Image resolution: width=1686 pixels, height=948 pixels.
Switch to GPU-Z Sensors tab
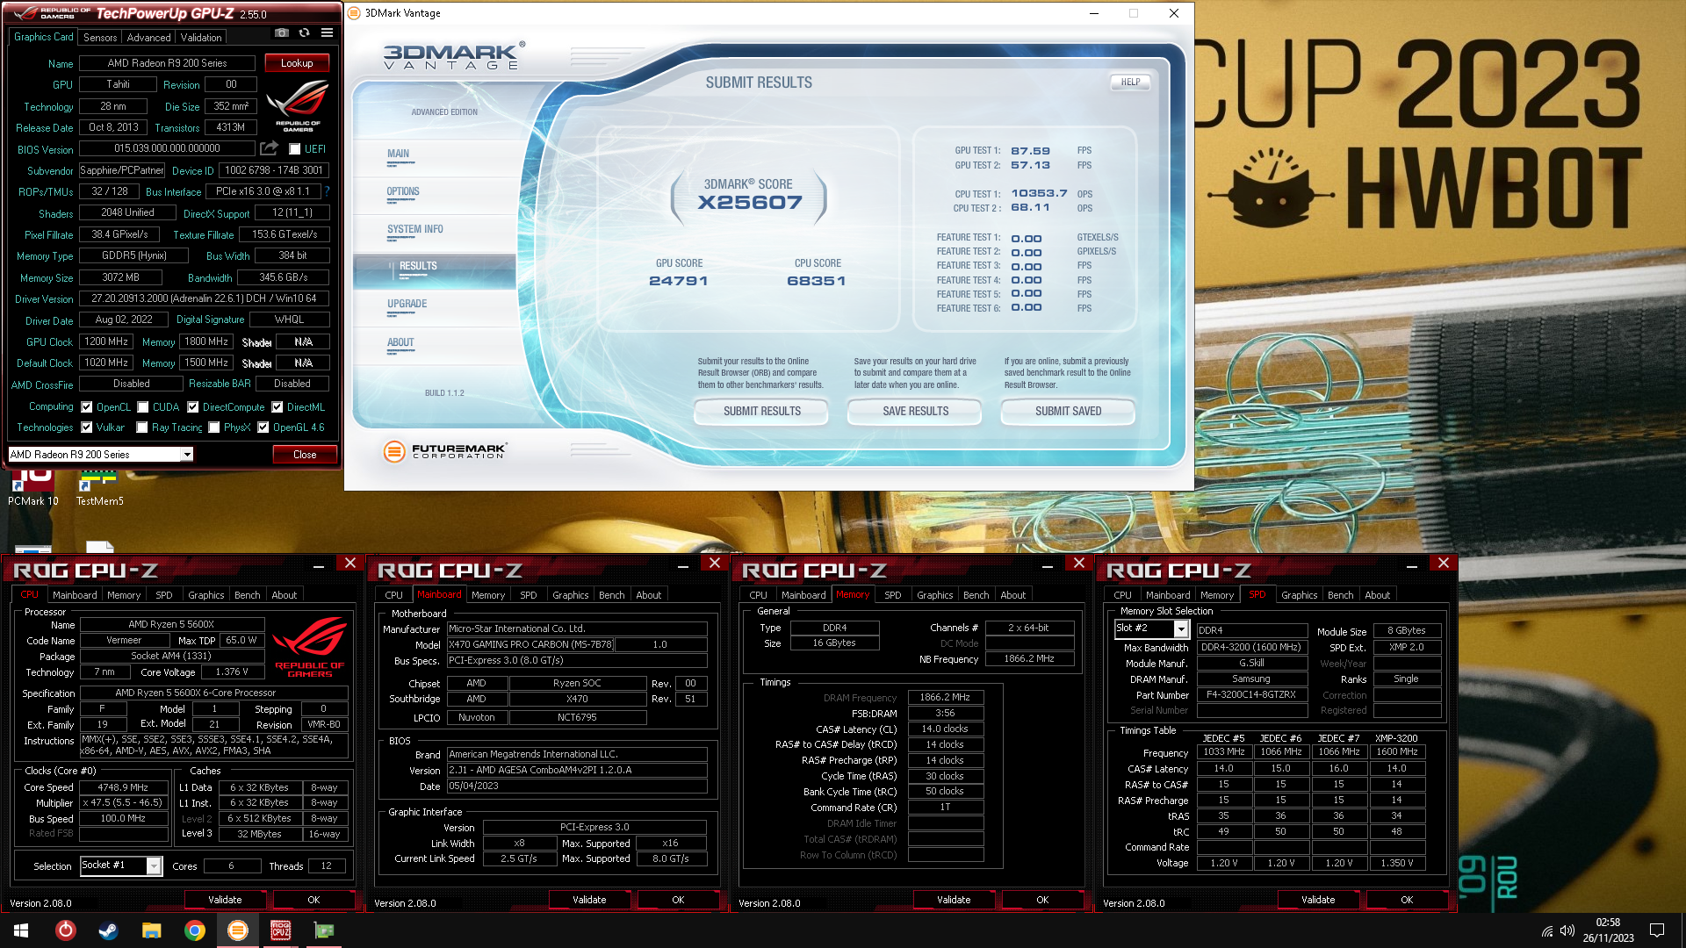[x=100, y=38]
